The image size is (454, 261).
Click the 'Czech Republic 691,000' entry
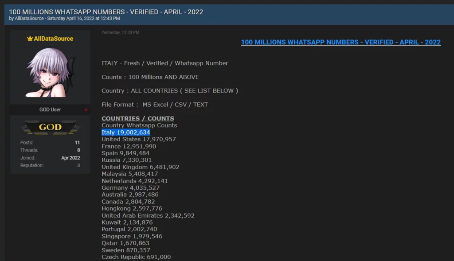[136, 257]
